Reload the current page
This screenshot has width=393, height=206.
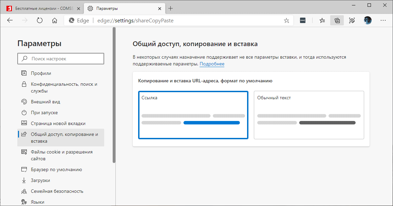40,20
